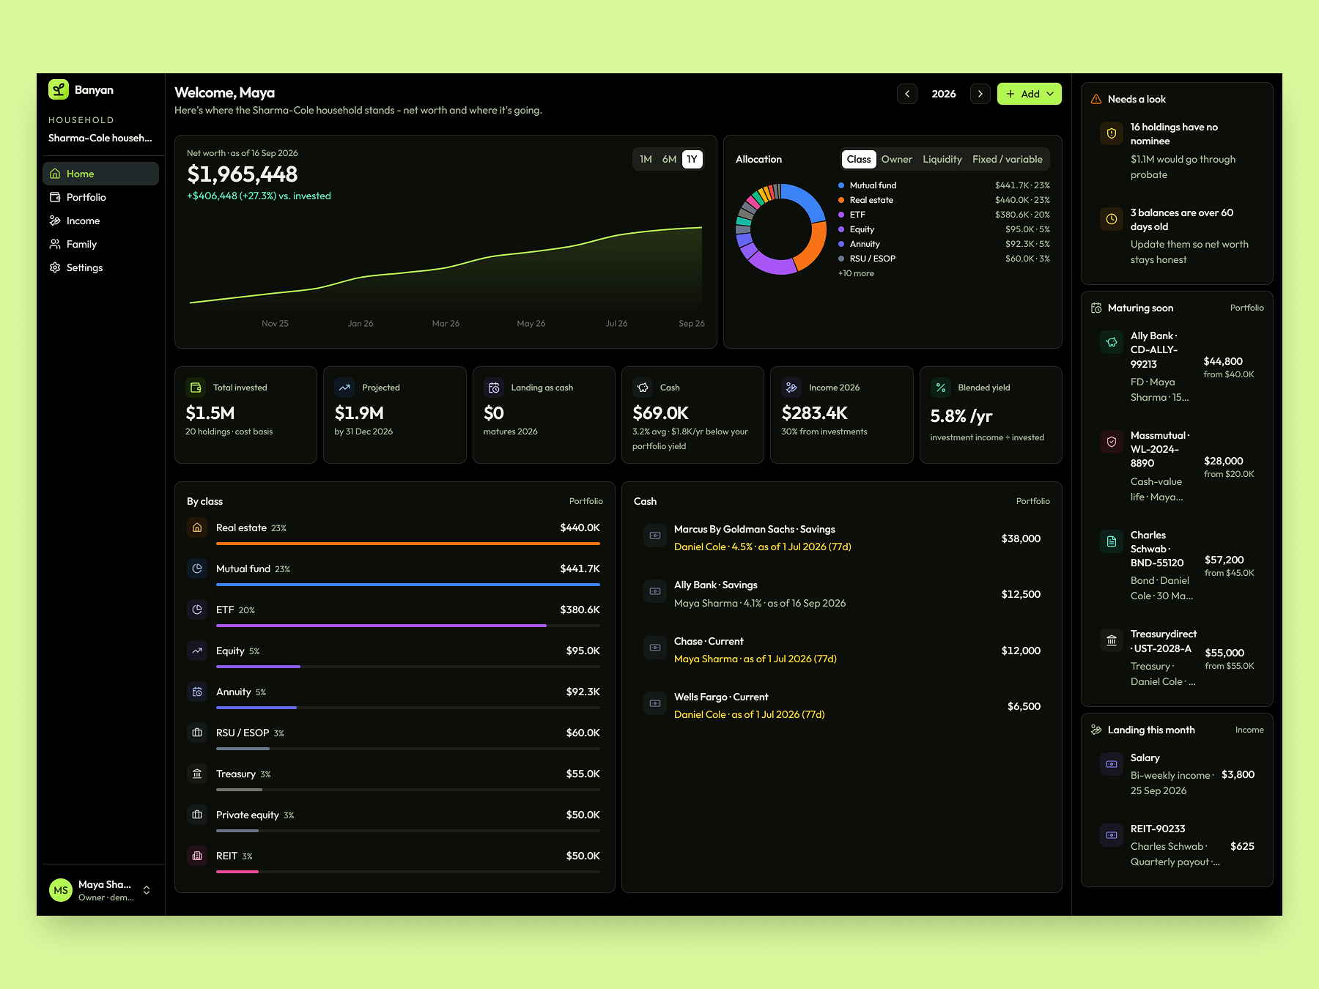1319x989 pixels.
Task: Click the Charles Schwab bond document icon
Action: pos(1112,541)
